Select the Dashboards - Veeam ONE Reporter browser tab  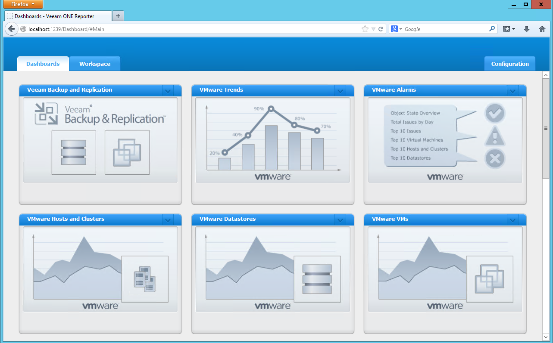click(58, 16)
